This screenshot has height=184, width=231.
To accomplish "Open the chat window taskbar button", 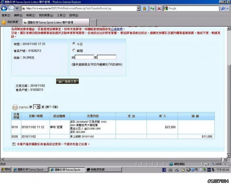I will click(104, 170).
